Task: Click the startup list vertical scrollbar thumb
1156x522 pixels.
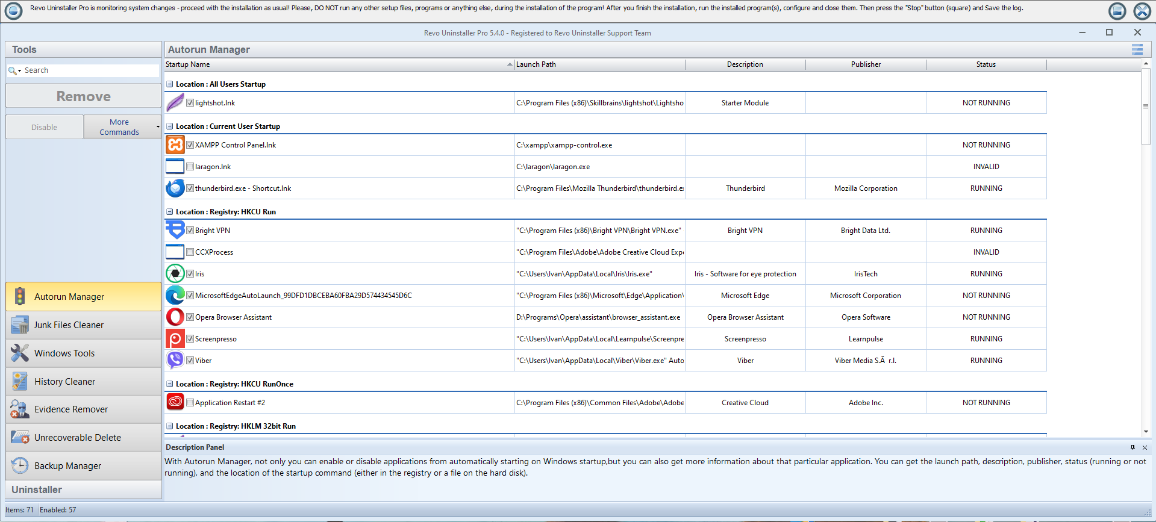Action: tap(1145, 107)
